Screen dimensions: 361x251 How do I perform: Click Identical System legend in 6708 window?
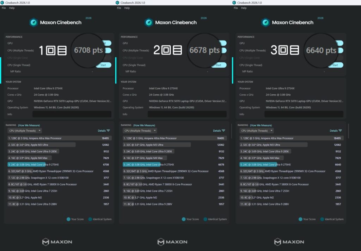[x=100, y=219]
